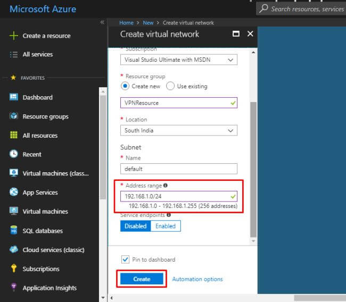Click the sidebar scroll down arrow
The width and height of the screenshot is (346, 302).
[103, 297]
